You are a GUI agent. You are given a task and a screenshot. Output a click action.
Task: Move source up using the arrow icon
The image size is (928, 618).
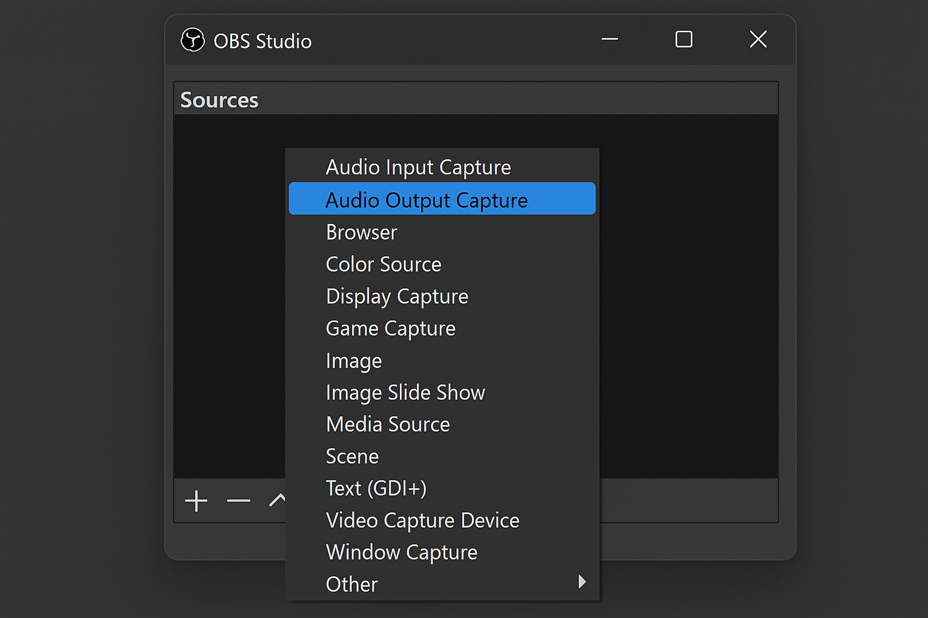(278, 500)
